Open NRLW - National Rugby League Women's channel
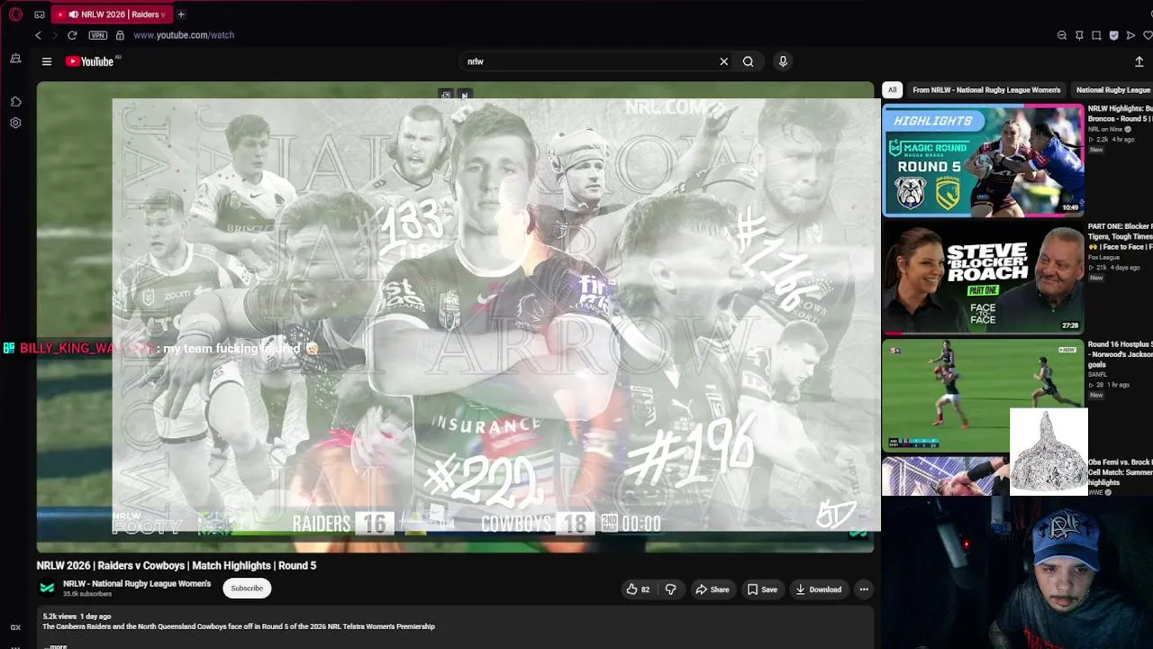The width and height of the screenshot is (1153, 649). point(137,583)
